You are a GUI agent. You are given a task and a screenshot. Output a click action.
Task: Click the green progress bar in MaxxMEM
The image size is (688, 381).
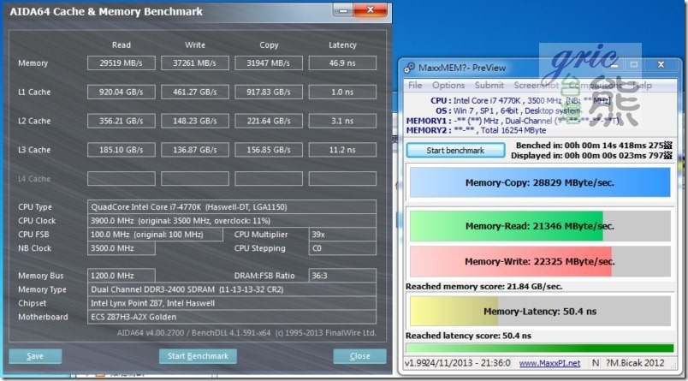[x=540, y=348]
